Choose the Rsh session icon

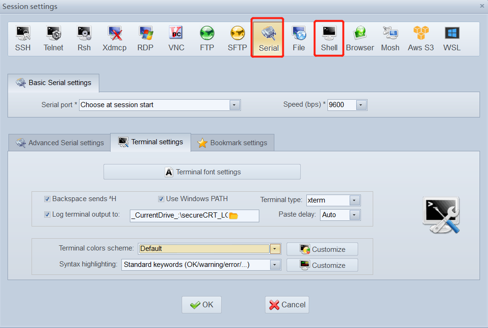84,39
